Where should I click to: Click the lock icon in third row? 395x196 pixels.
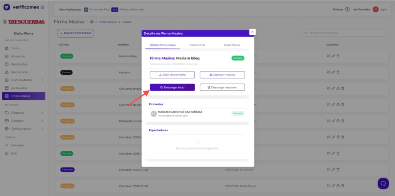(338, 88)
